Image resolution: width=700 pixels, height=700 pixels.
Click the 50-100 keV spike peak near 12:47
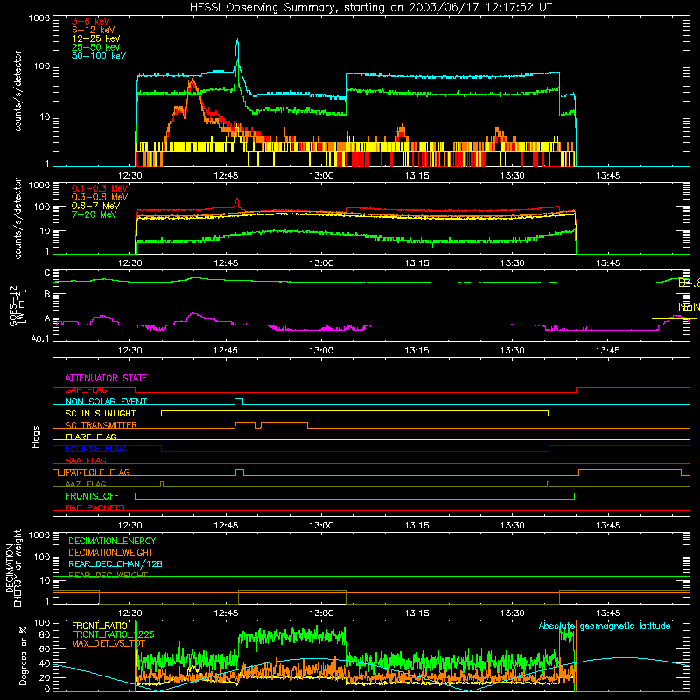237,41
